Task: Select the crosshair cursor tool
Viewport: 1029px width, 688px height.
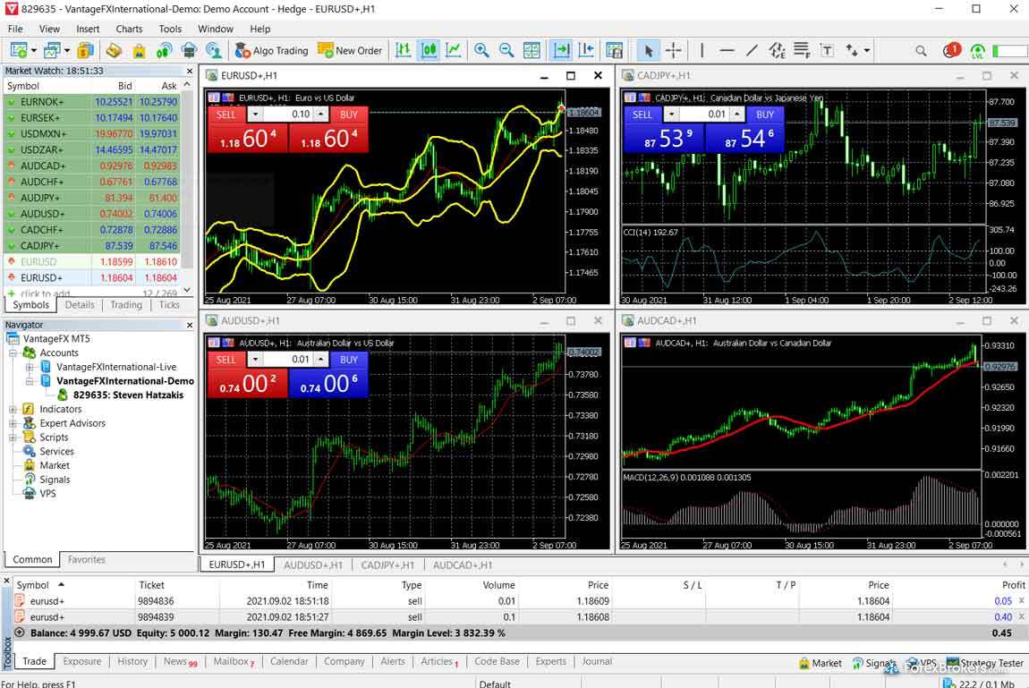Action: pos(673,51)
